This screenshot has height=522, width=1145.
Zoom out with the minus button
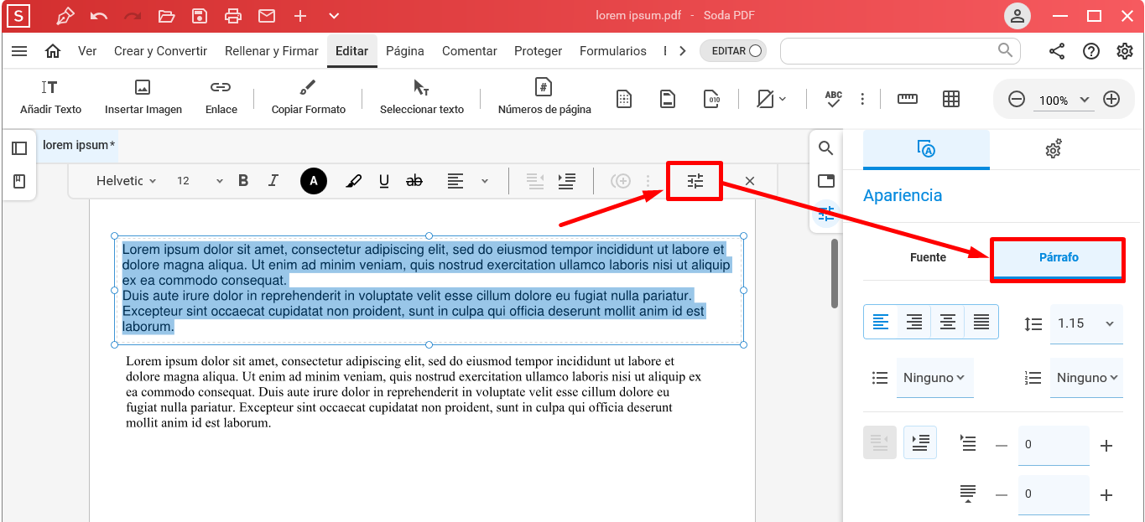pos(1017,100)
